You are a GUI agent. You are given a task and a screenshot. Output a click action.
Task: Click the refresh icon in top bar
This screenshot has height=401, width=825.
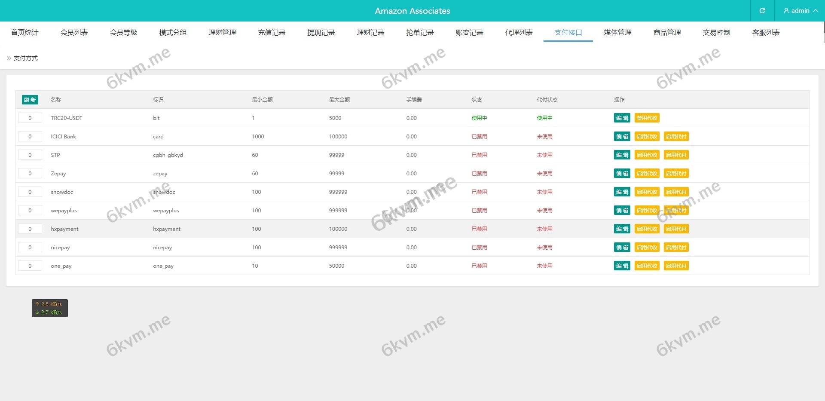[x=762, y=11]
